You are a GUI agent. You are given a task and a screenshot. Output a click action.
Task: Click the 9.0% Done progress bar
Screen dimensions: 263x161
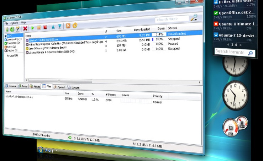159,39
